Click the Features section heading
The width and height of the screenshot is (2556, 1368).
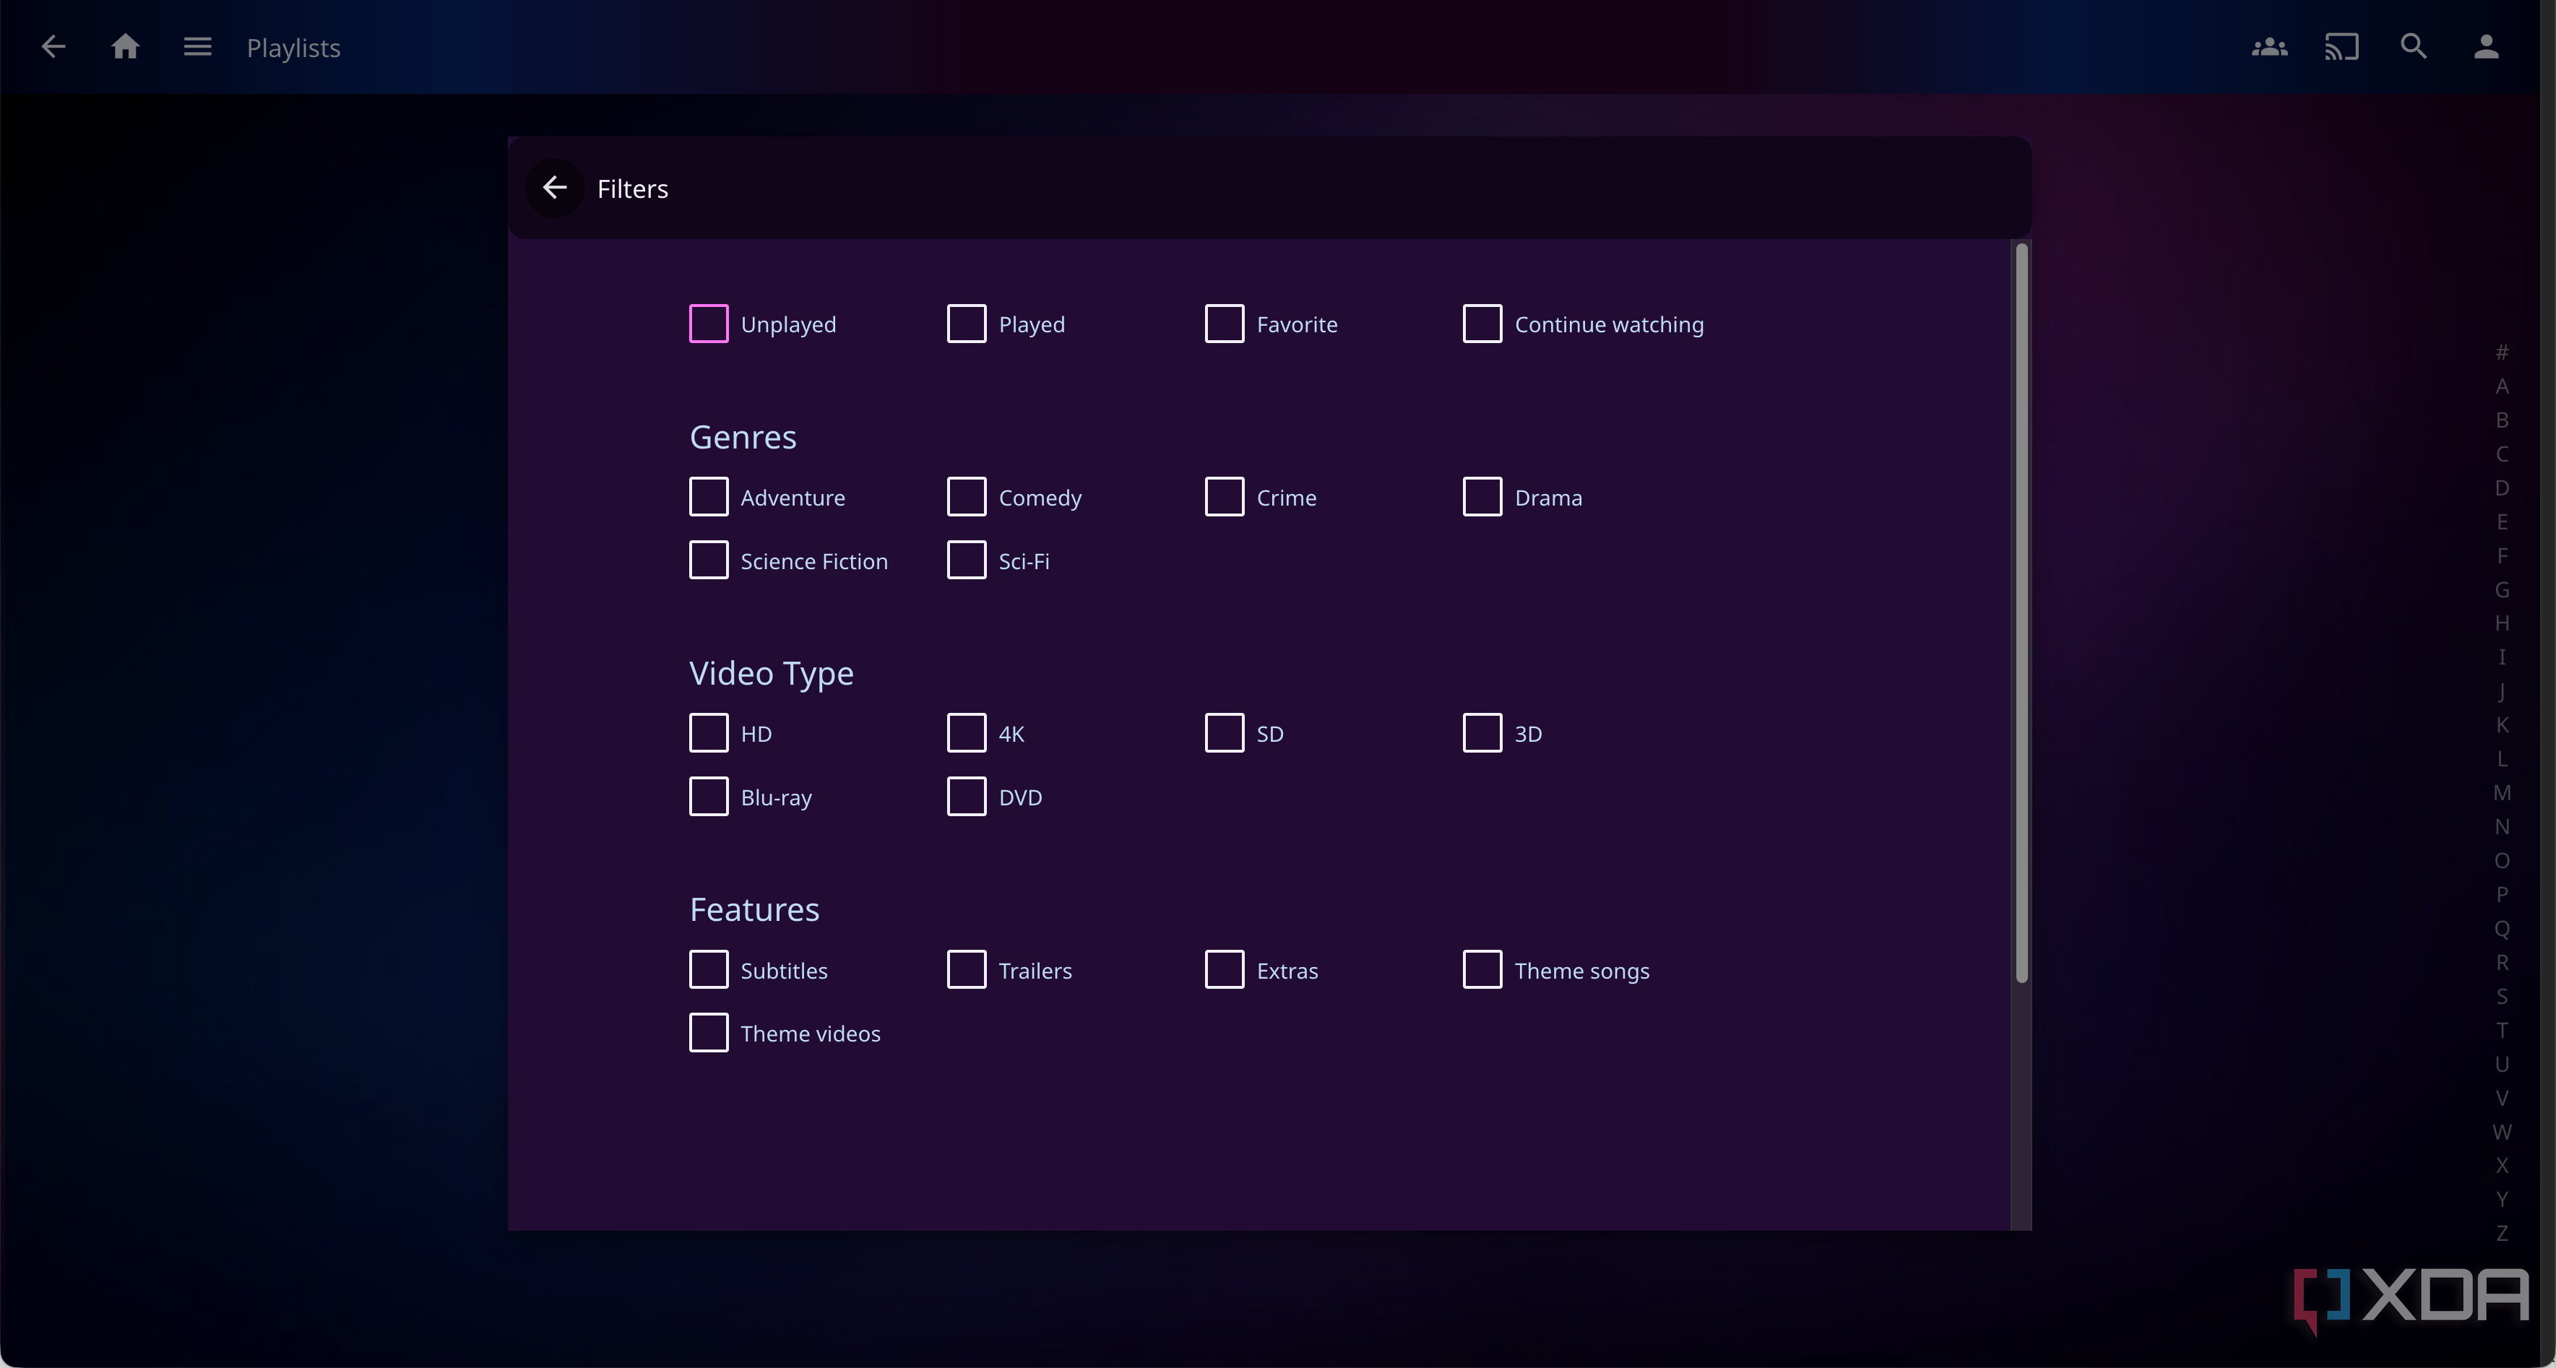click(755, 909)
